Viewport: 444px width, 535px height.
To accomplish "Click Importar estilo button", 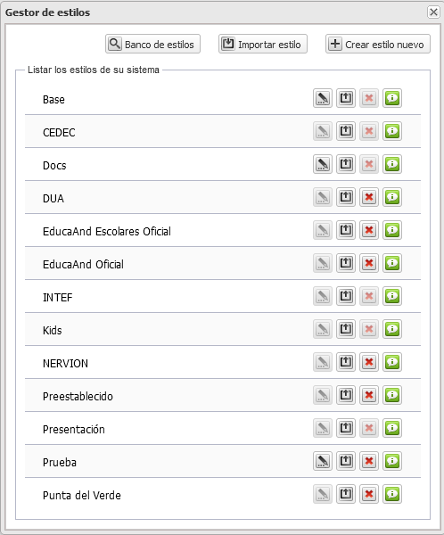I will [x=263, y=44].
